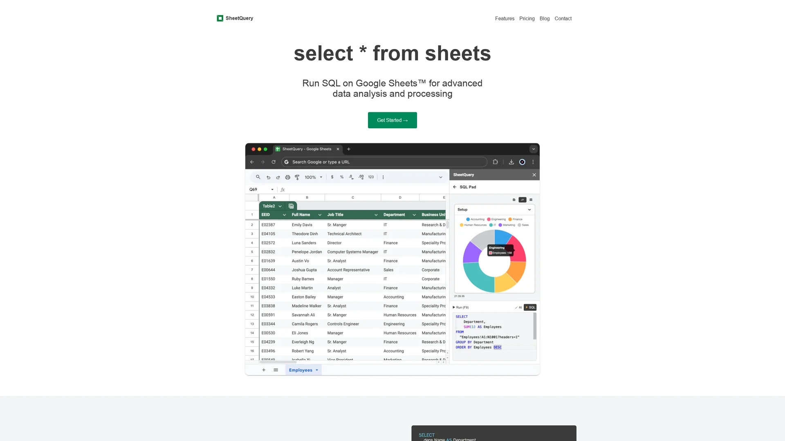This screenshot has width=785, height=441.
Task: Open the 100% zoom dropdown
Action: click(314, 177)
